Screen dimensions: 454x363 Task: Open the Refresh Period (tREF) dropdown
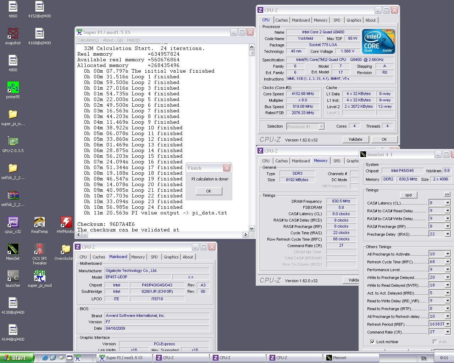click(448, 324)
